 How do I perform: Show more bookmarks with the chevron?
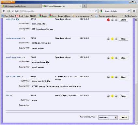[x=123, y=16]
